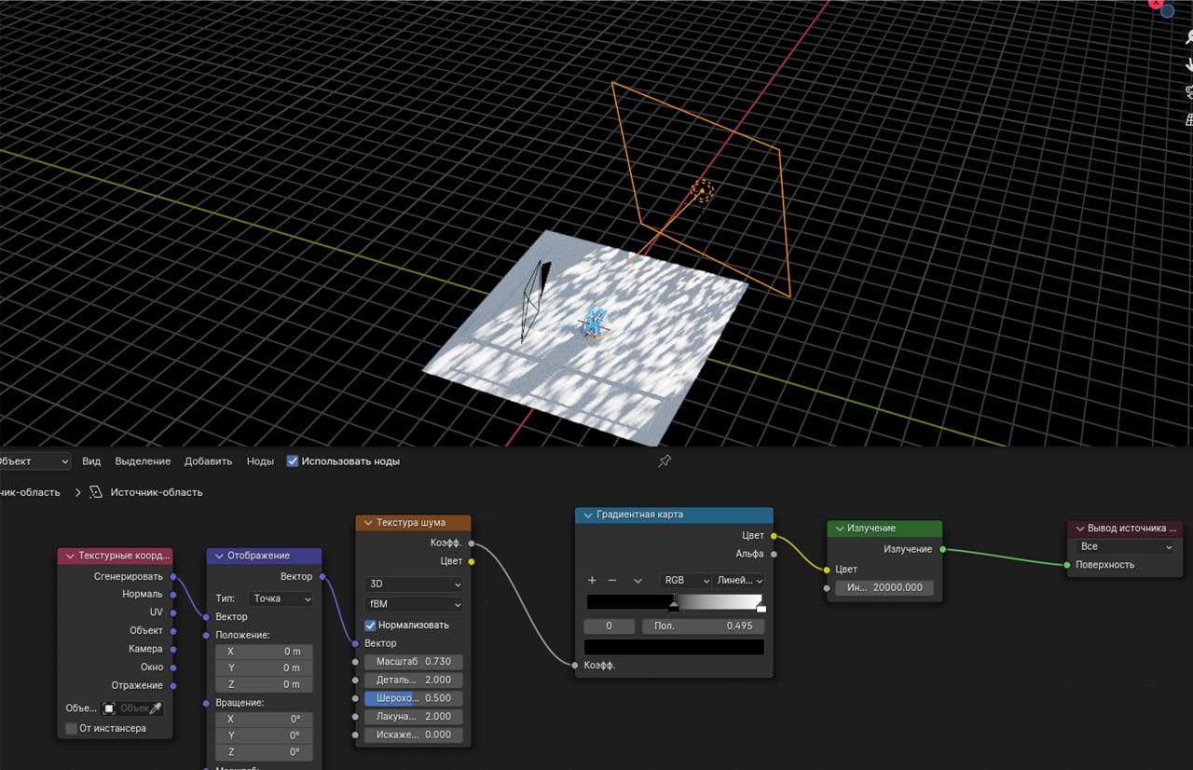Click the UV output socket

pyautogui.click(x=173, y=612)
